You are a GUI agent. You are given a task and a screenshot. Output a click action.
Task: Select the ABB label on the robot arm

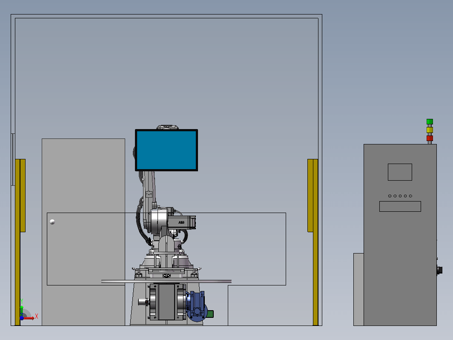[x=181, y=222]
